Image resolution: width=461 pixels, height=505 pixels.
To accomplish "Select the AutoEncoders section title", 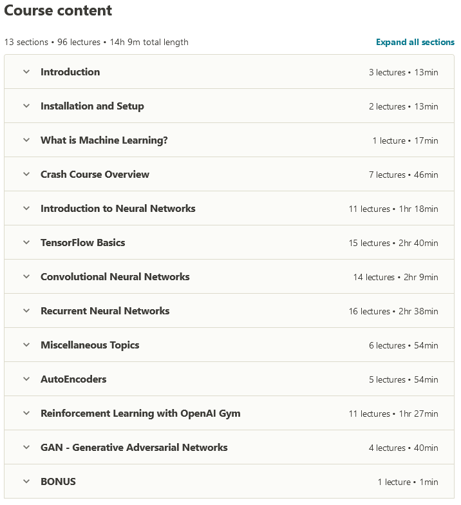I will click(x=73, y=379).
